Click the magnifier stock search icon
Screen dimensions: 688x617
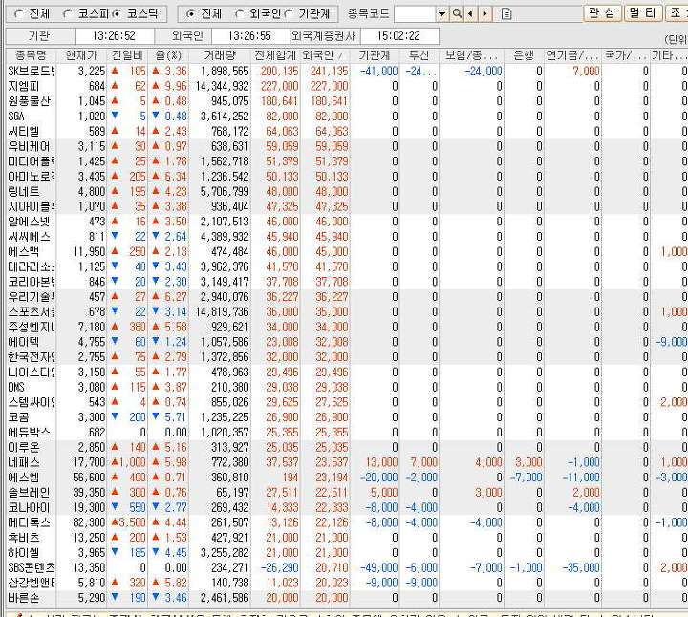(457, 14)
